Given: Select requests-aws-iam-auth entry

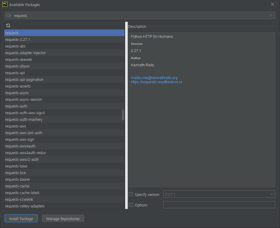Looking at the screenshot, I should point(64,133).
